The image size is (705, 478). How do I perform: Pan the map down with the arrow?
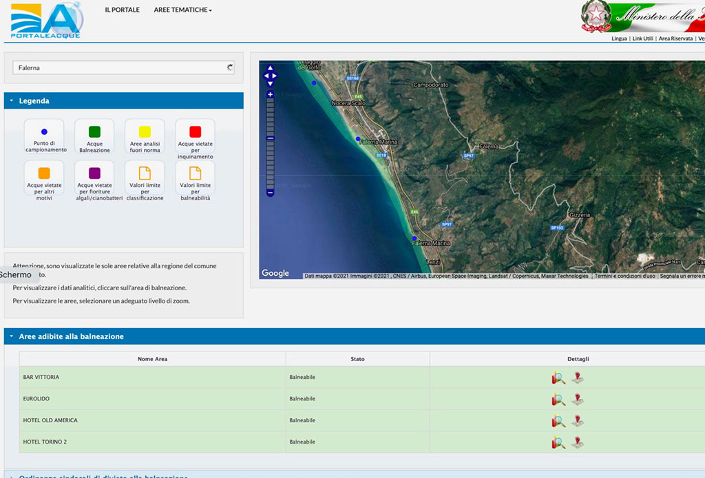(x=270, y=84)
